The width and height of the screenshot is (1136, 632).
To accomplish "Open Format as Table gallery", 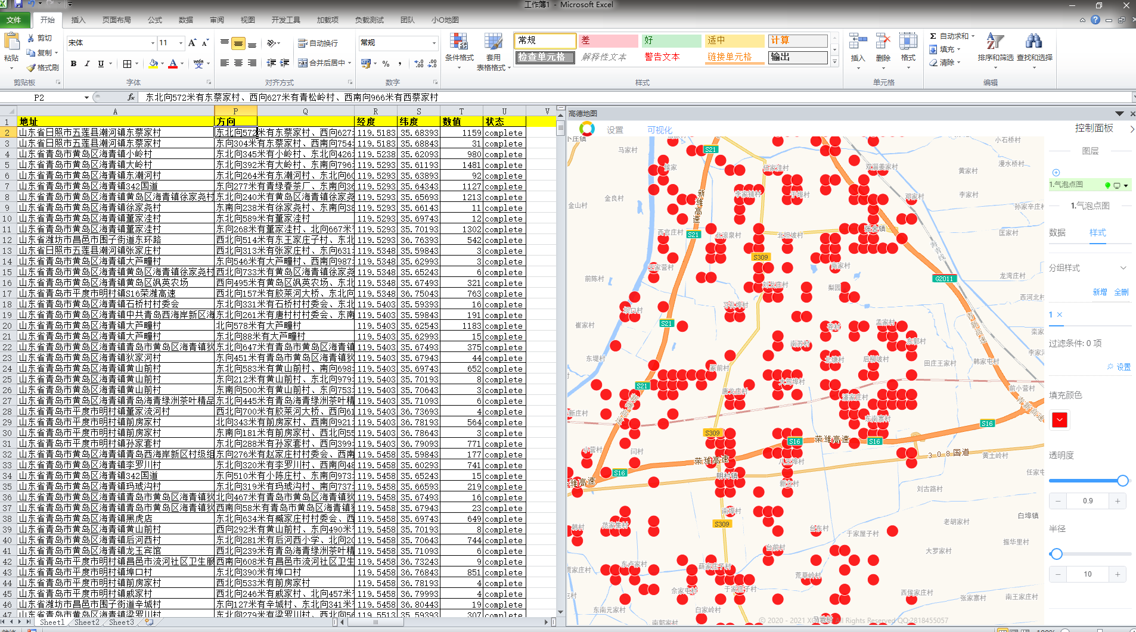I will point(493,51).
